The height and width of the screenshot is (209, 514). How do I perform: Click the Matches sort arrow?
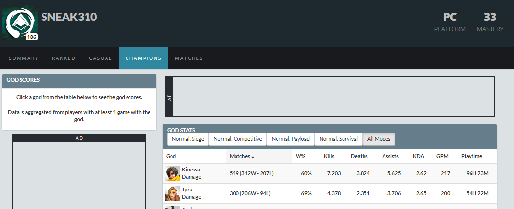pos(253,157)
